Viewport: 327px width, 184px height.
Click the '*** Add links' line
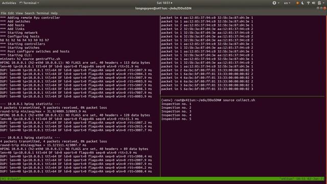(12, 29)
